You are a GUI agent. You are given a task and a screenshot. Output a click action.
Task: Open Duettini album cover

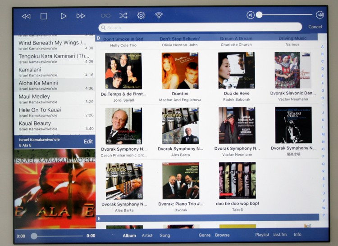tap(180, 71)
